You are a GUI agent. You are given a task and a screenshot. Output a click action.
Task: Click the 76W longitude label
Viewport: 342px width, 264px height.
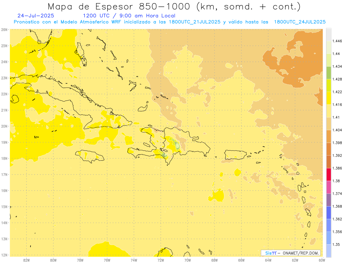[107, 260]
